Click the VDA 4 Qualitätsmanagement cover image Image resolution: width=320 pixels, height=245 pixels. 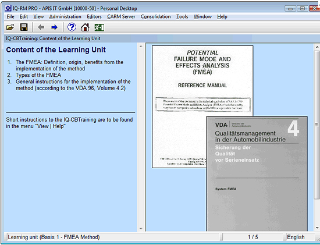(257, 173)
